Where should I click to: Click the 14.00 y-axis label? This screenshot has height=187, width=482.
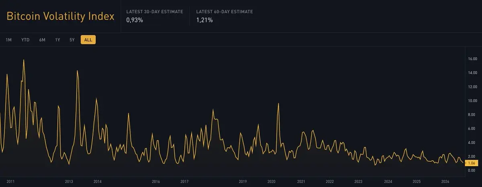click(x=472, y=73)
